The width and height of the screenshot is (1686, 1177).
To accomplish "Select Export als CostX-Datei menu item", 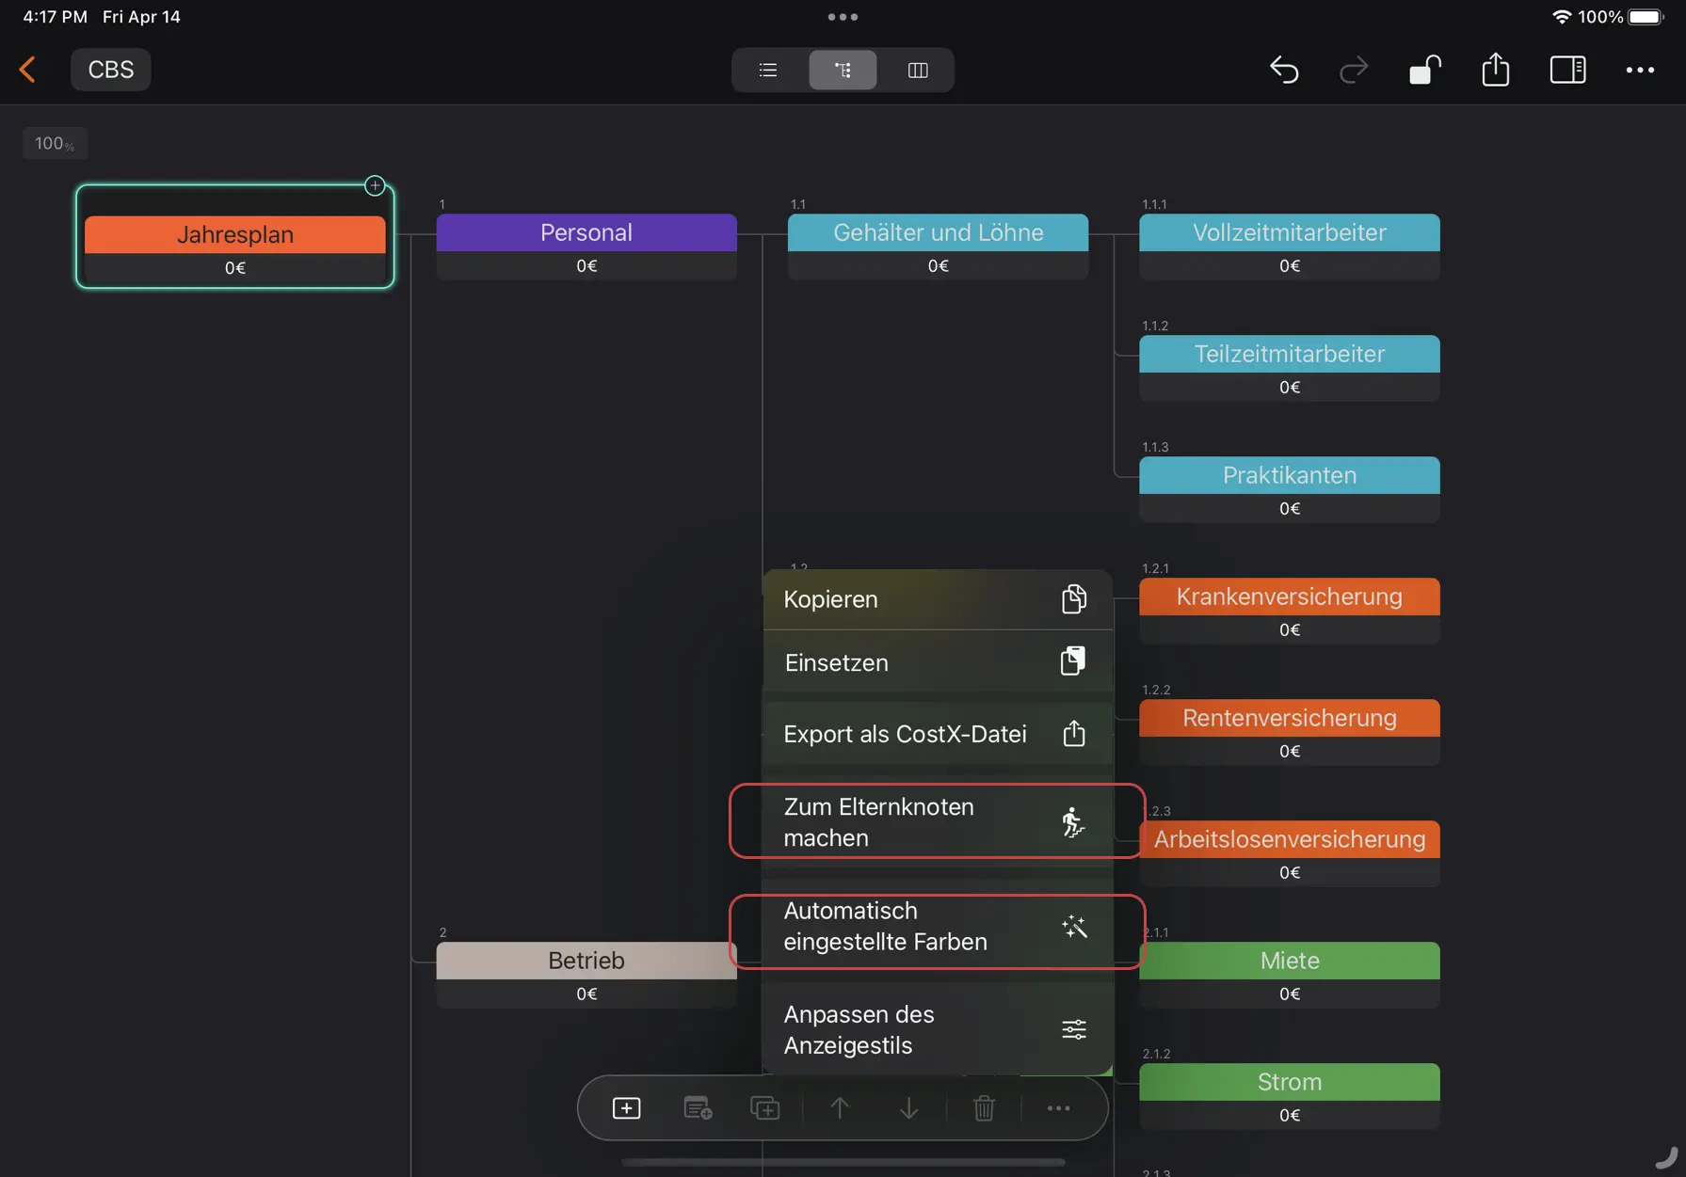I will (936, 734).
